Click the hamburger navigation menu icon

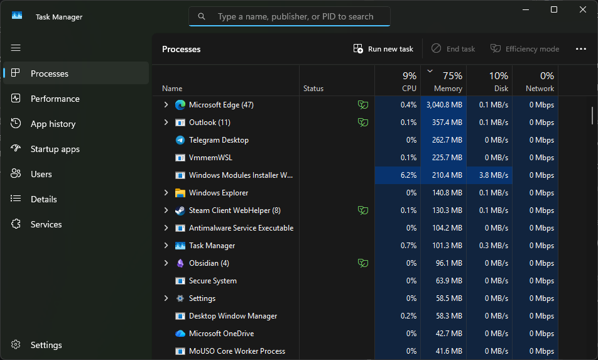tap(16, 48)
